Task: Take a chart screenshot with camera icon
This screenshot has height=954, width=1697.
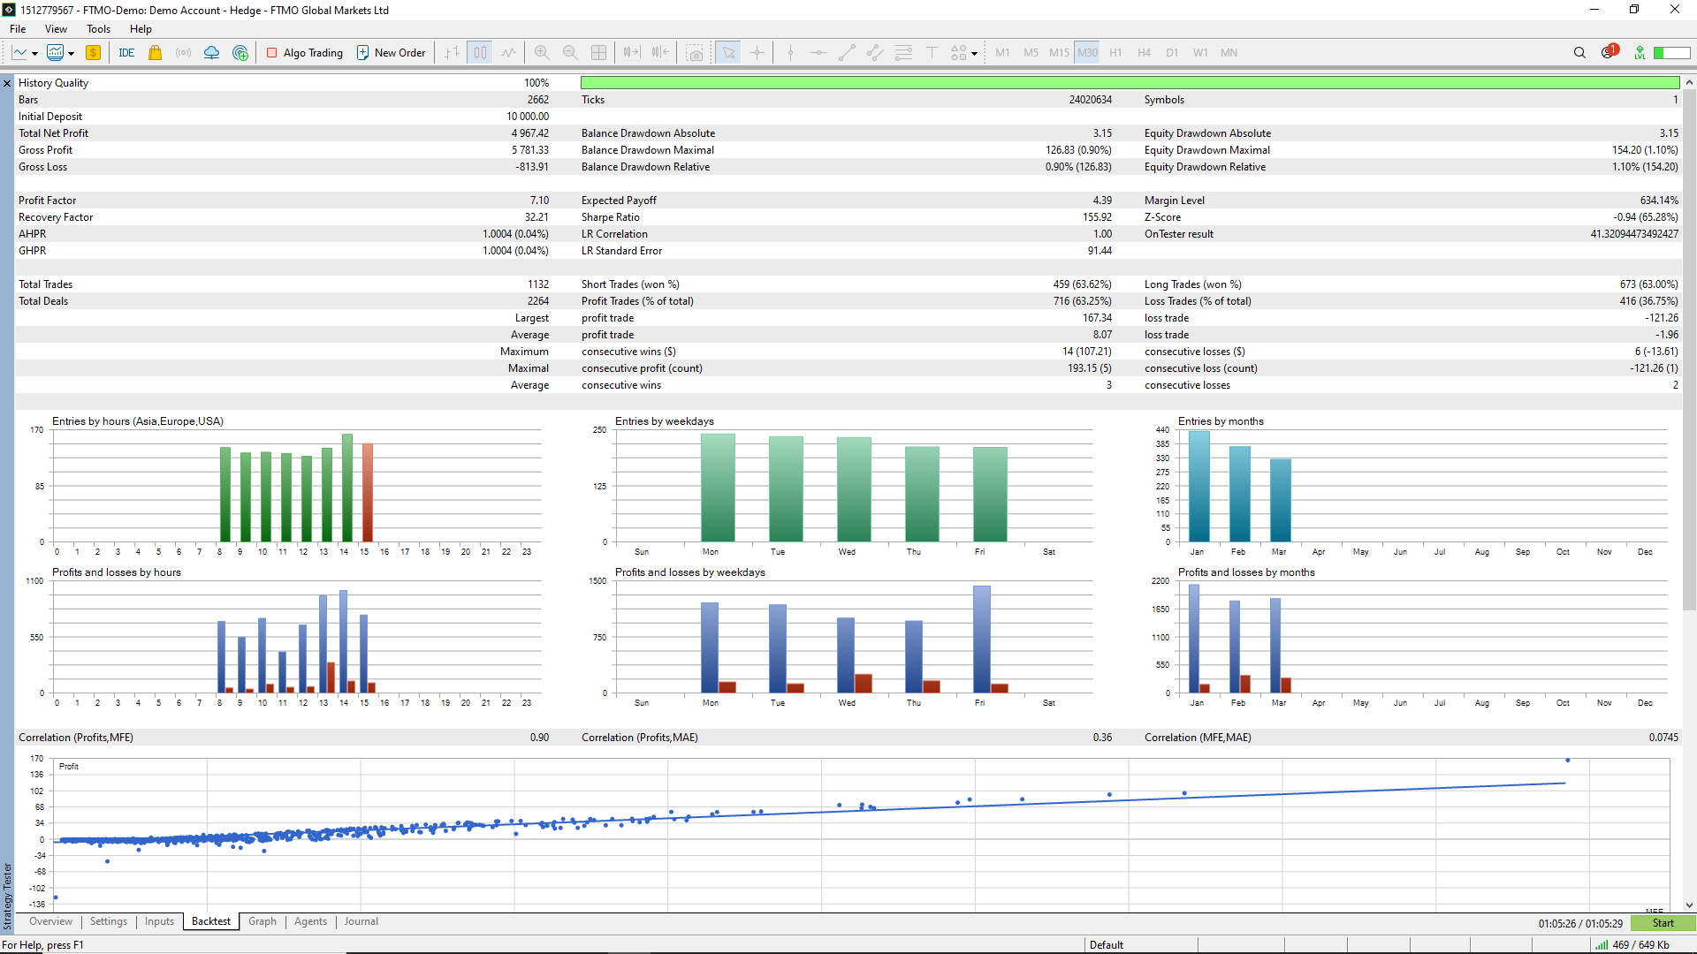Action: click(696, 53)
